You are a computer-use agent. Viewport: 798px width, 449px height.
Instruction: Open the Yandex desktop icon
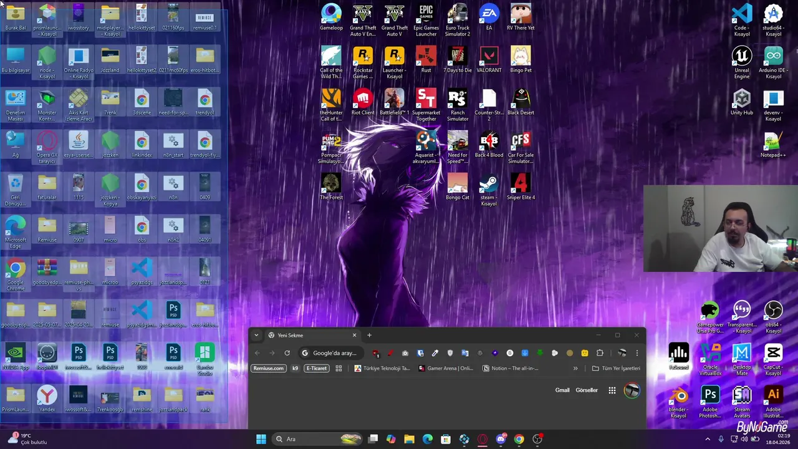pos(47,399)
